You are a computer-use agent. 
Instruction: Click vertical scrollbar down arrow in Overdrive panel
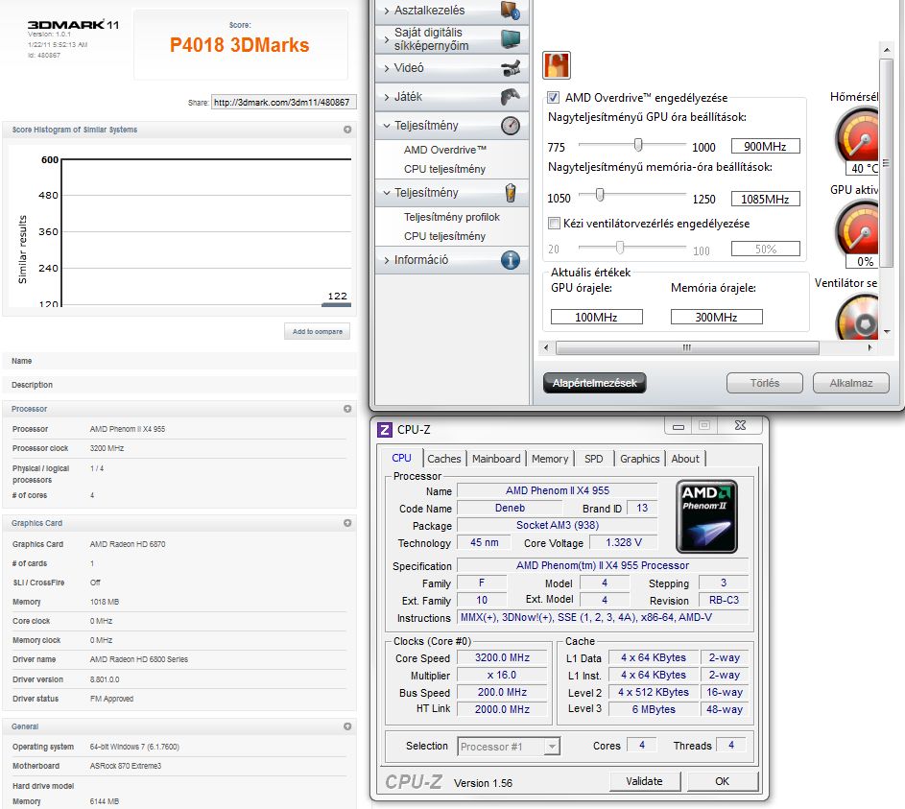click(887, 332)
